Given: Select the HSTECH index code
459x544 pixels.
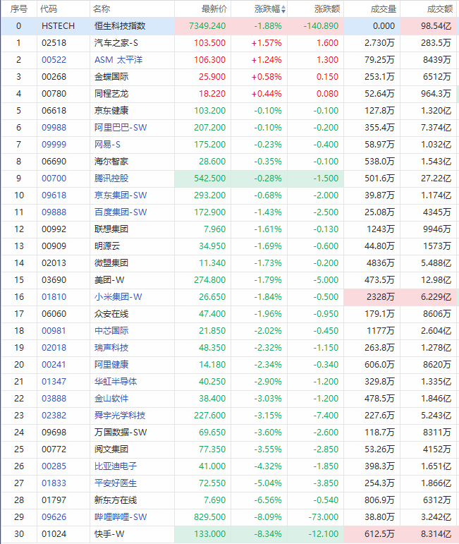Looking at the screenshot, I should tap(58, 26).
